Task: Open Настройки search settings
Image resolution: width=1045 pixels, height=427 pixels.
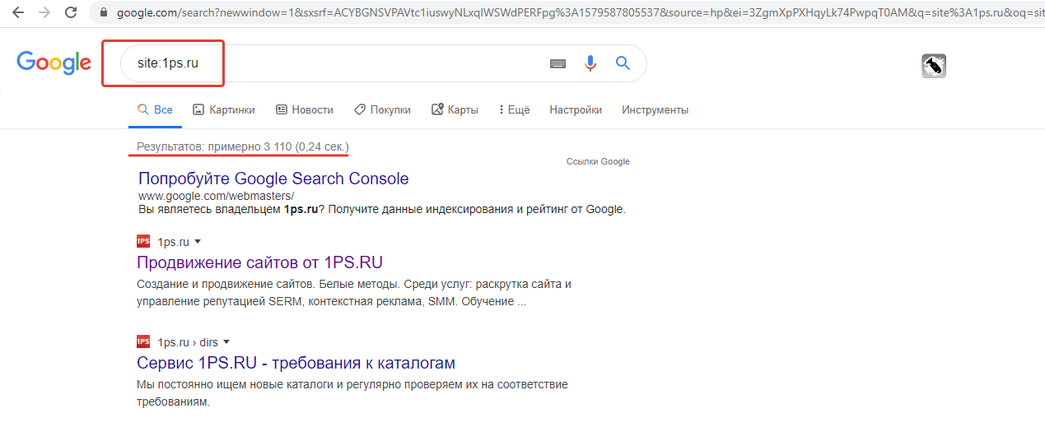Action: 576,109
